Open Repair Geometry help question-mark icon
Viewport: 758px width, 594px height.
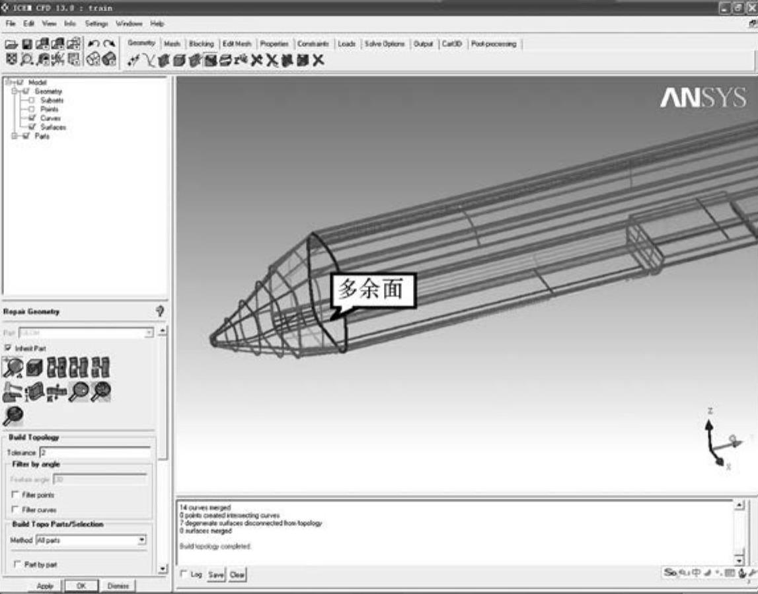(160, 311)
